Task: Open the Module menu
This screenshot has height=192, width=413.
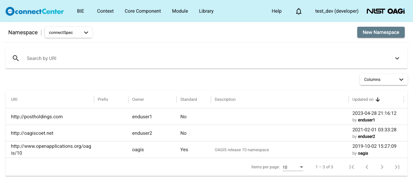Action: tap(180, 11)
